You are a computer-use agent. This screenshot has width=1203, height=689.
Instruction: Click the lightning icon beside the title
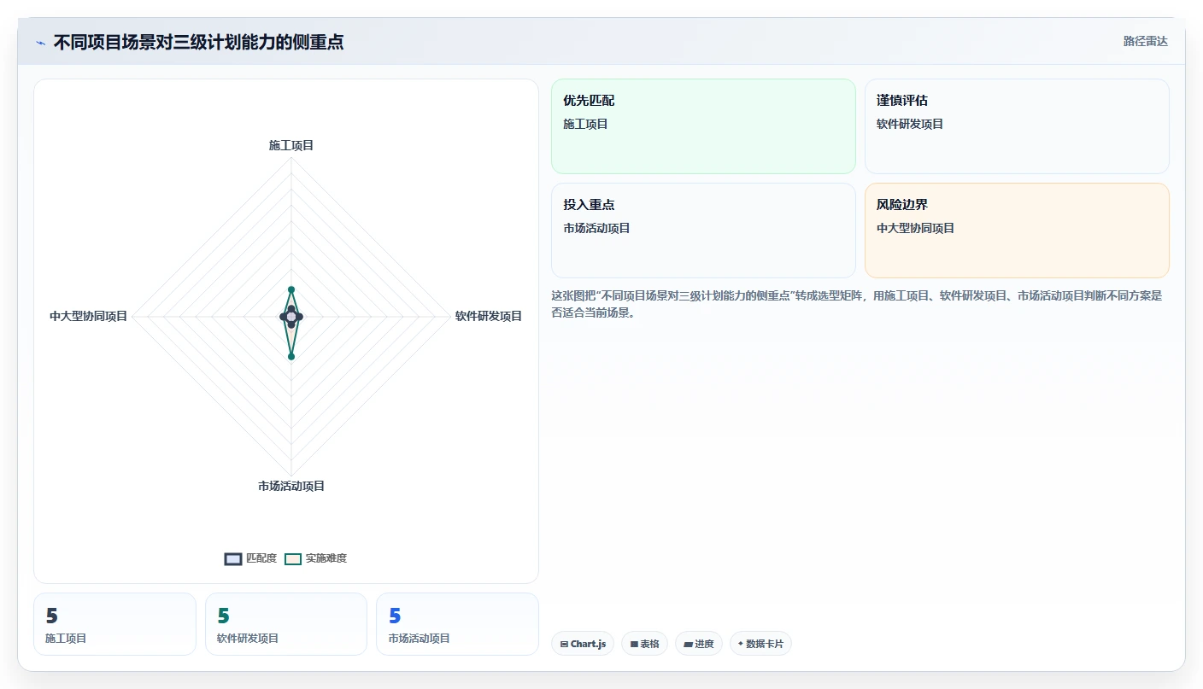40,43
